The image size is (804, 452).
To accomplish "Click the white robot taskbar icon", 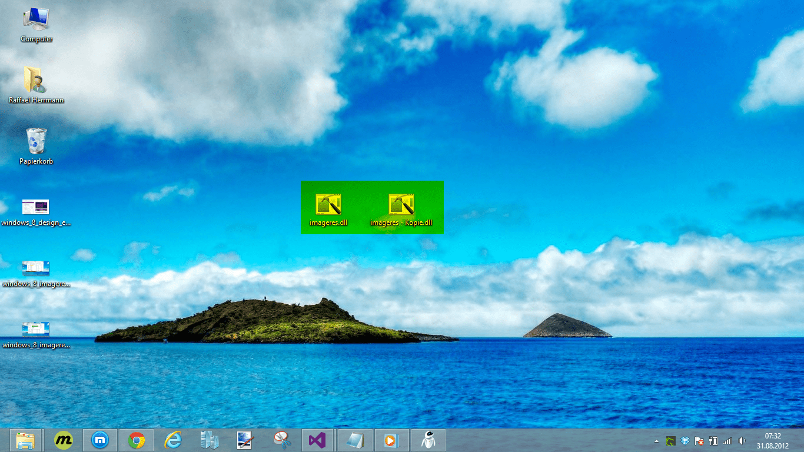I will pos(428,440).
